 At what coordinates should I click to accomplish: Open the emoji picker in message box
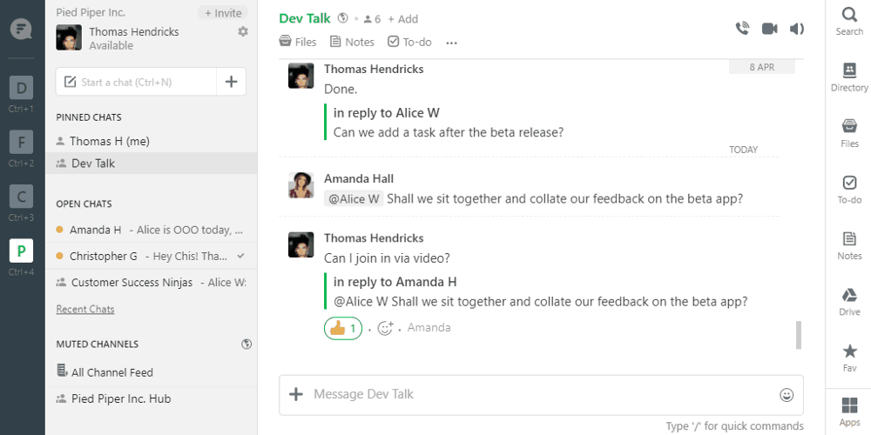[x=787, y=394]
